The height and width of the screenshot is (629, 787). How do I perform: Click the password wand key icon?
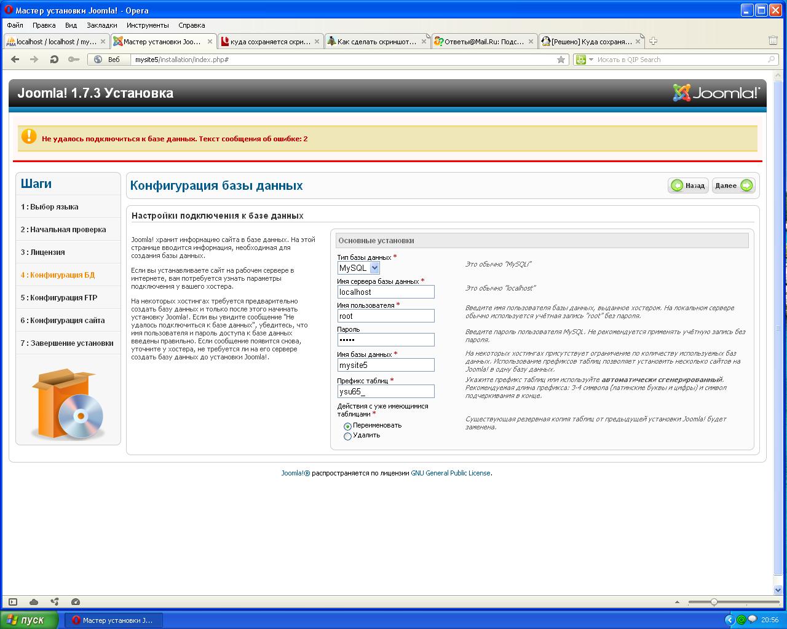(x=74, y=60)
